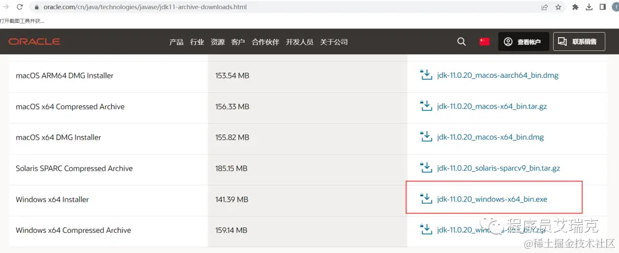Click the address bar URL
Viewport: 619px width, 253px height.
145,7
